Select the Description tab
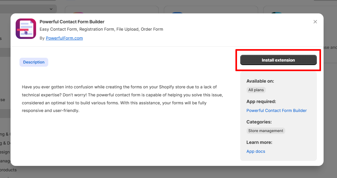The height and width of the screenshot is (178, 337). (34, 62)
